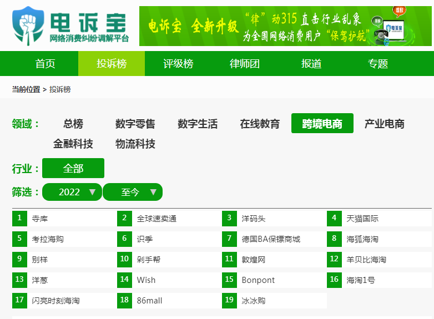Select the 跨境电商 field button
Image resolution: width=434 pixels, height=319 pixels.
(322, 123)
